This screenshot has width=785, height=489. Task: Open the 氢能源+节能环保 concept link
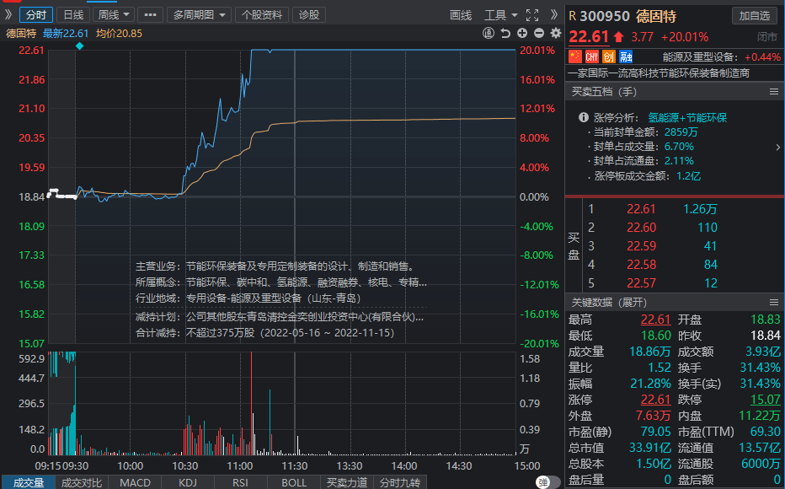click(x=687, y=118)
